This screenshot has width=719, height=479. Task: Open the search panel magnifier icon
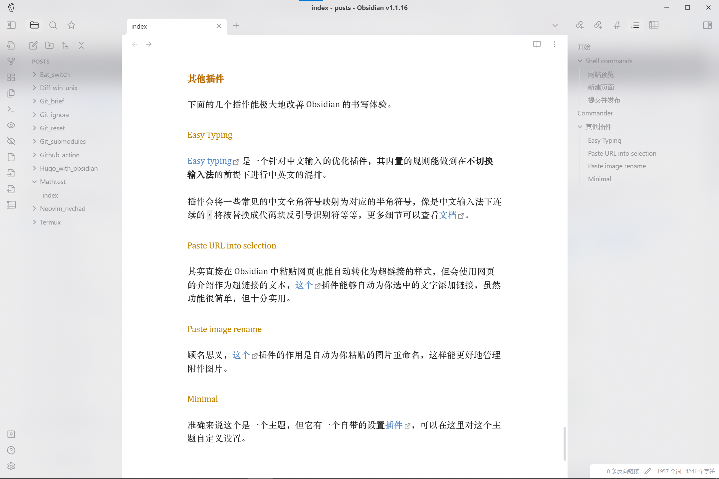53,25
